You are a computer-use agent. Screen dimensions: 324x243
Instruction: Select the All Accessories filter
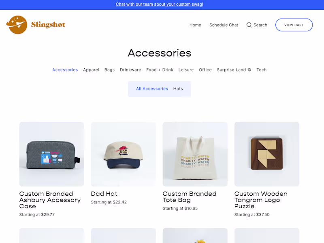(x=152, y=89)
